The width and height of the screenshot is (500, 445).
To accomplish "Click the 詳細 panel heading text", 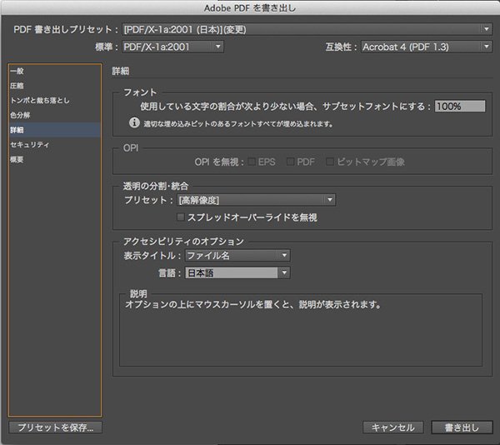I will [x=121, y=71].
